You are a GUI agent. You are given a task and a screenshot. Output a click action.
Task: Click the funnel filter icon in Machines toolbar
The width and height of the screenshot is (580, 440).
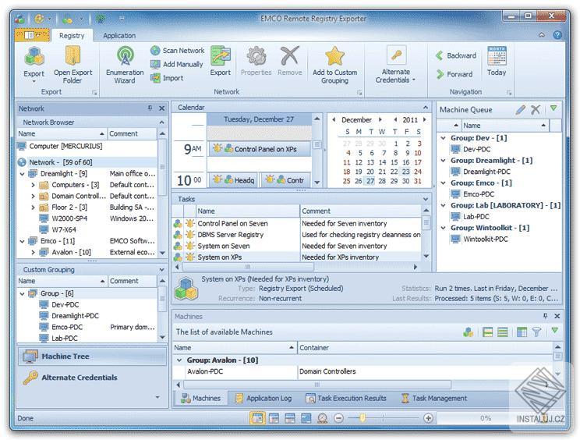coord(536,332)
